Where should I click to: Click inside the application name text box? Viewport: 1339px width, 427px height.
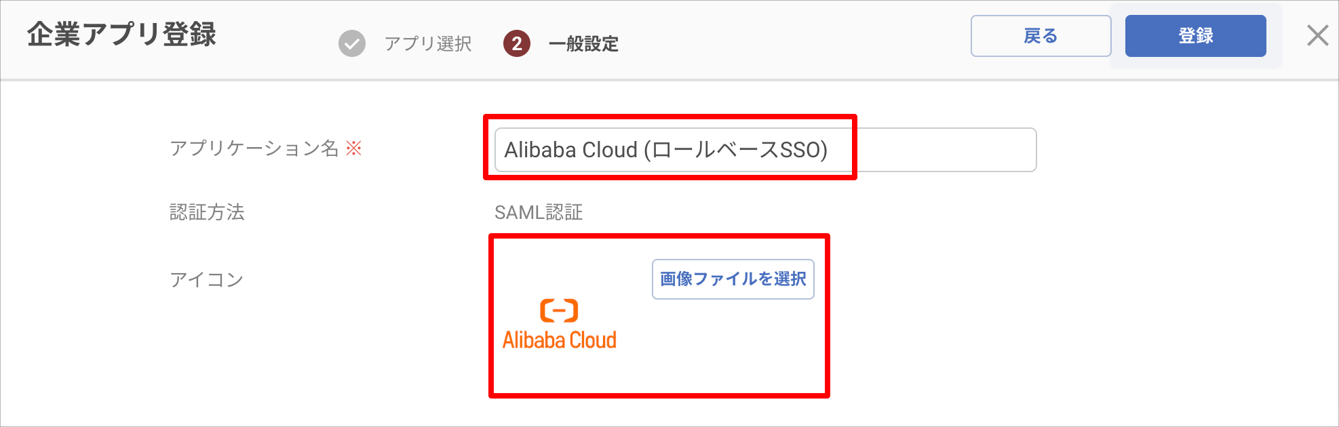pyautogui.click(x=765, y=150)
